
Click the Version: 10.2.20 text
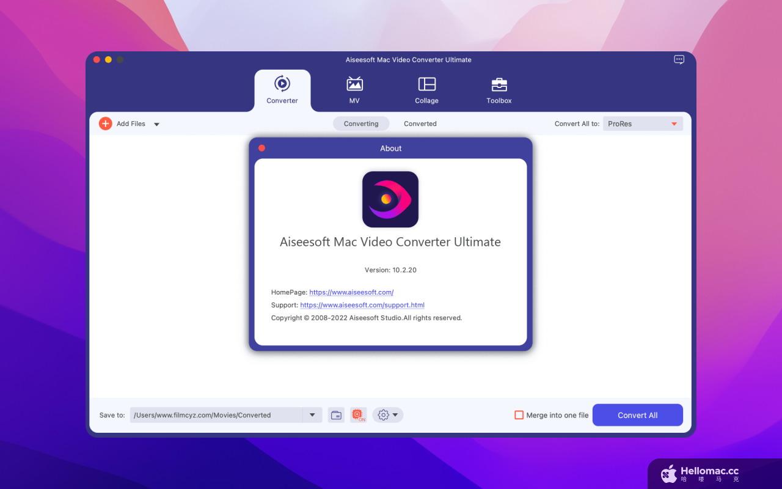(x=390, y=270)
